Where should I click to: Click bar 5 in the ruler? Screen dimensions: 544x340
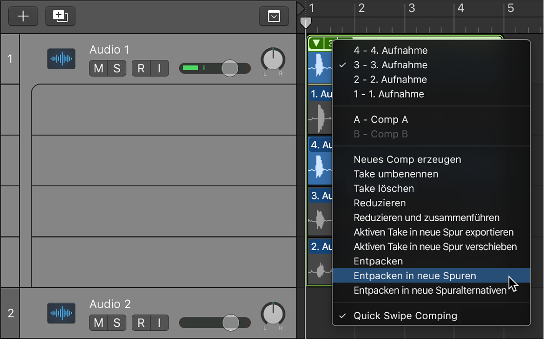511,8
